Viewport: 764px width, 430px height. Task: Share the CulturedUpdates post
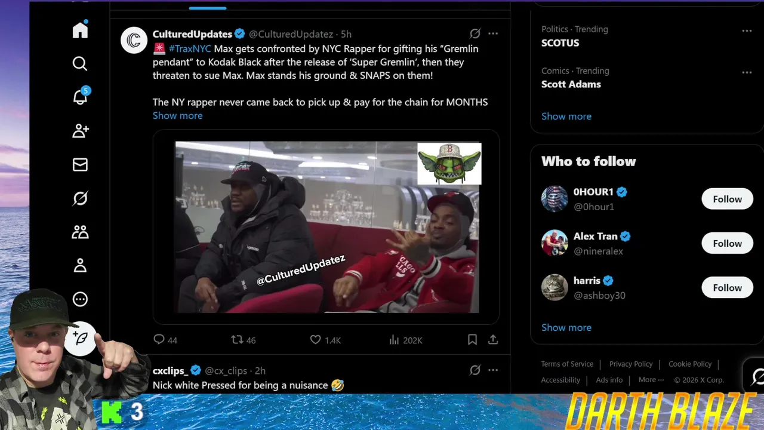pyautogui.click(x=493, y=340)
